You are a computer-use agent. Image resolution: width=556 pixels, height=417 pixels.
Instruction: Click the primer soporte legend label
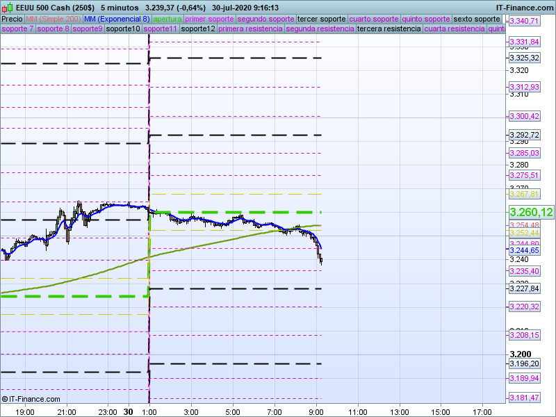[210, 19]
